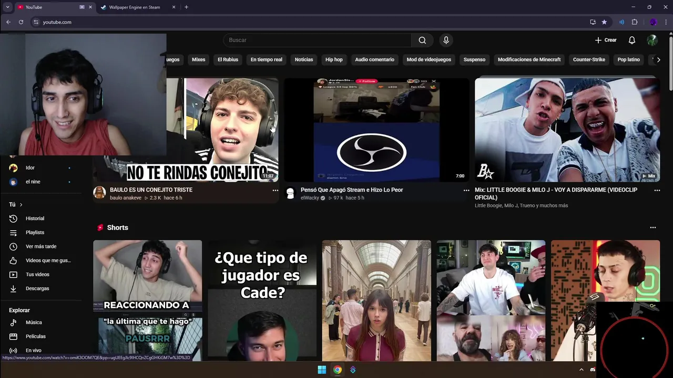Visit the elWacky channel avatar
Screen dimensions: 673x378
[290, 193]
